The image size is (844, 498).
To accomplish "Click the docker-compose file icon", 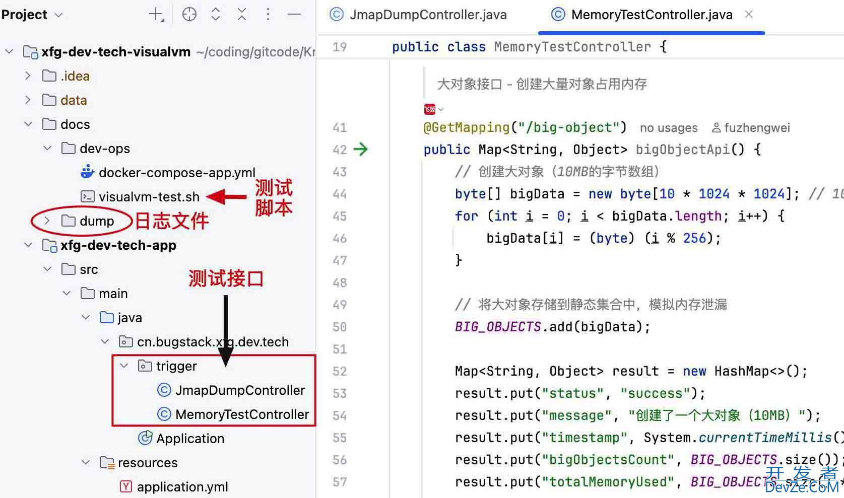I will (x=87, y=172).
